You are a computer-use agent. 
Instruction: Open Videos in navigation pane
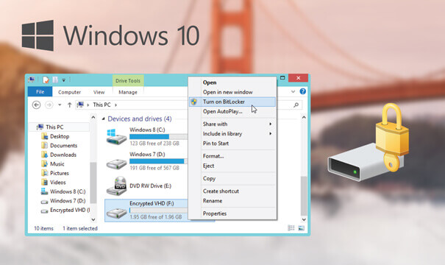point(58,183)
